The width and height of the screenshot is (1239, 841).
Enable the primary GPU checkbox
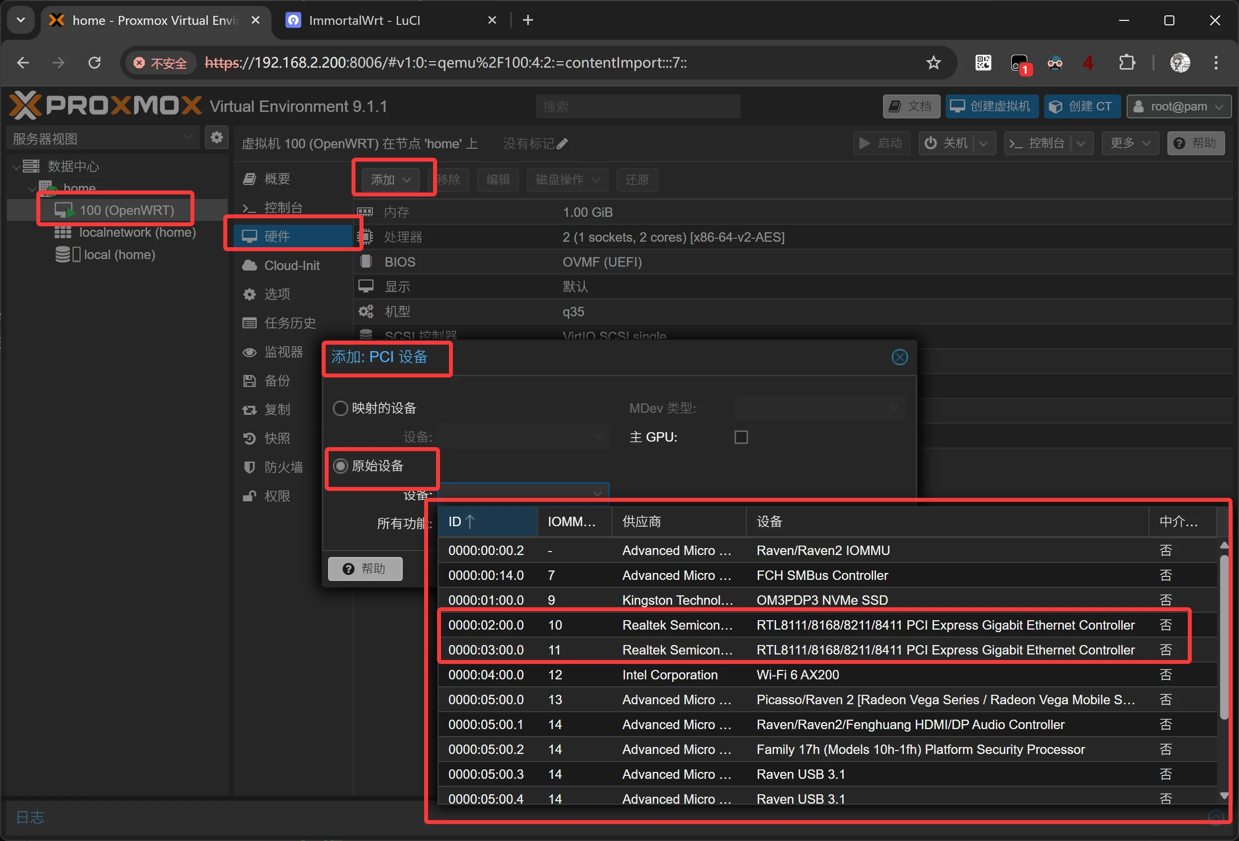(740, 437)
